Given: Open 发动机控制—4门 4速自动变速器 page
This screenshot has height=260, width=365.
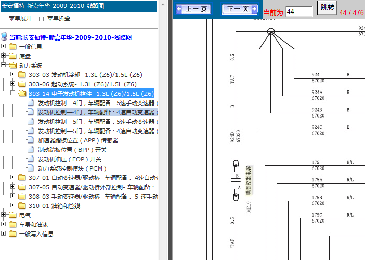Looking at the screenshot, I should tap(98, 112).
